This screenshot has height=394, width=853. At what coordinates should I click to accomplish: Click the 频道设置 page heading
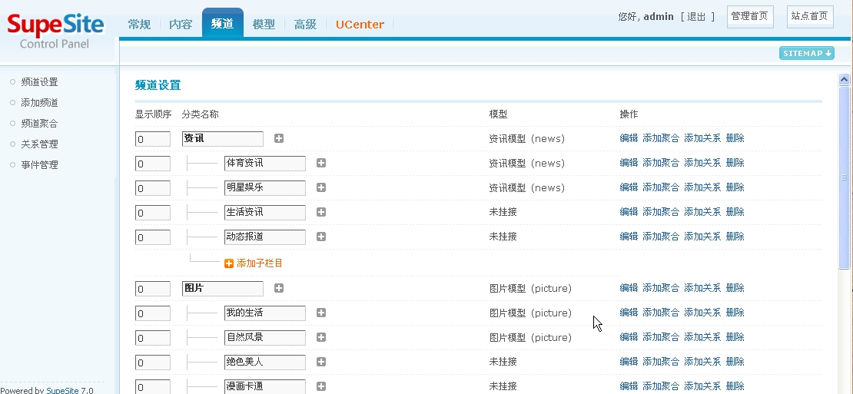pos(158,85)
